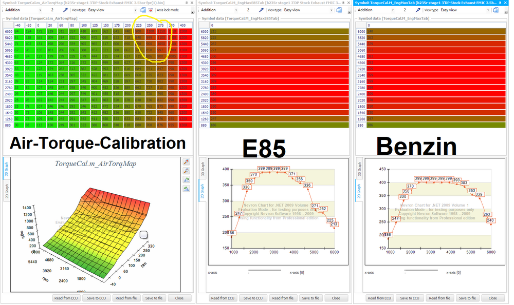Click the operand value field in AirTorqMap toolbar

52,10
